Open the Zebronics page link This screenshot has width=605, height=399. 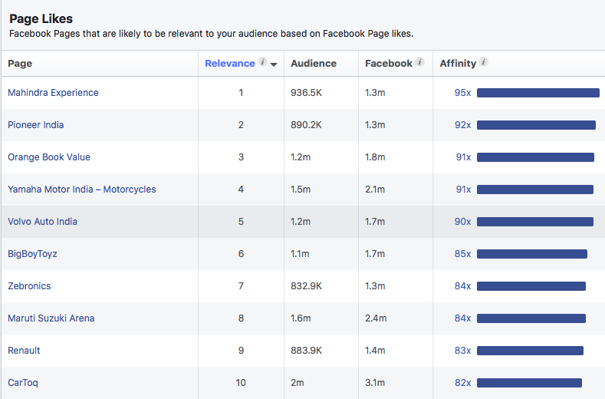[x=29, y=286]
